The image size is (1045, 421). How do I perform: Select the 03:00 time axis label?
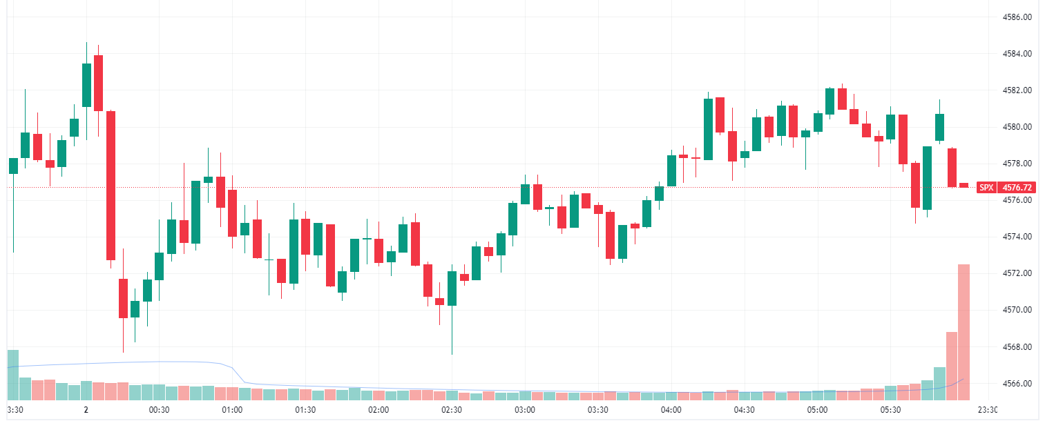click(525, 409)
